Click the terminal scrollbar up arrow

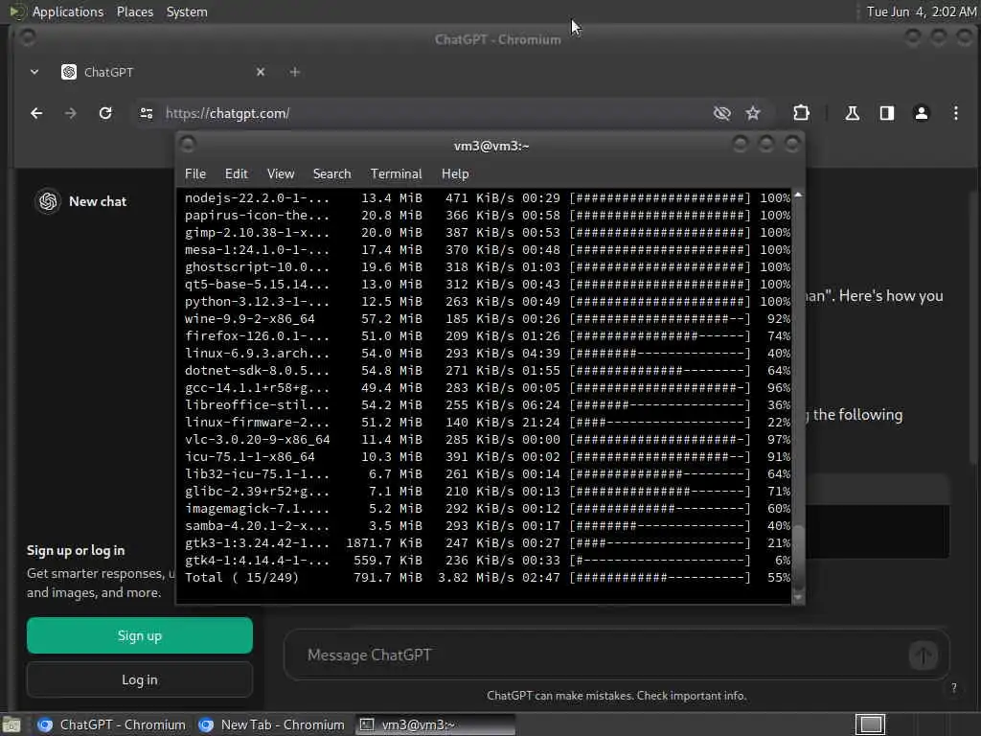click(798, 195)
